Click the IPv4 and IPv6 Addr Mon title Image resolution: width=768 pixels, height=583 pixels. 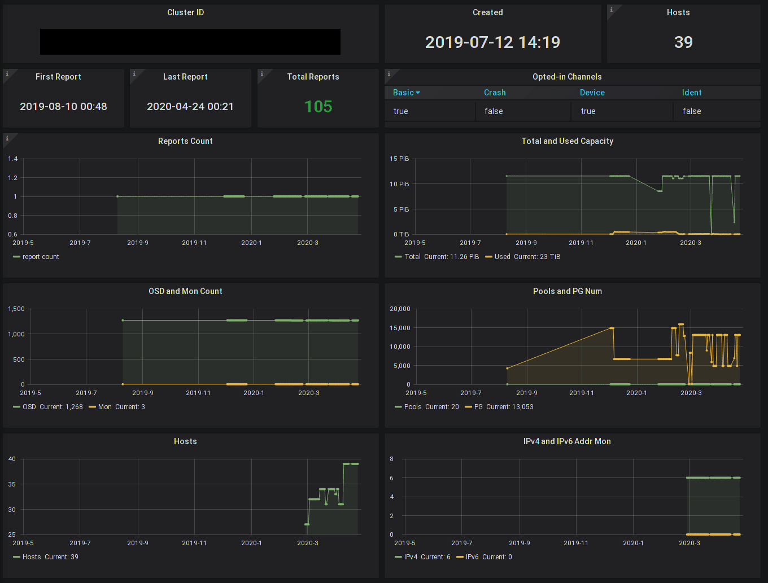567,441
